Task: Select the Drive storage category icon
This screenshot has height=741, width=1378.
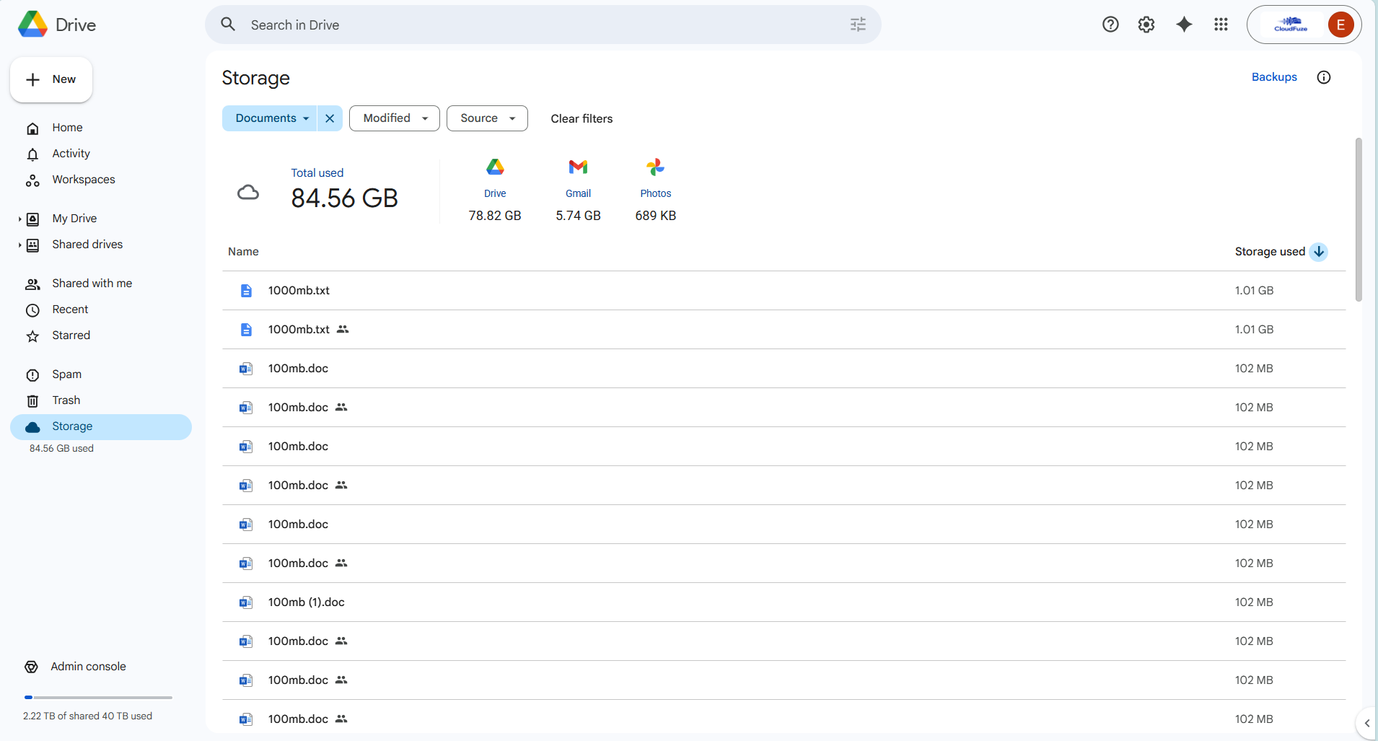Action: tap(494, 167)
